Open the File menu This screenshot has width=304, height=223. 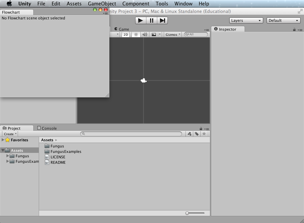[41, 4]
